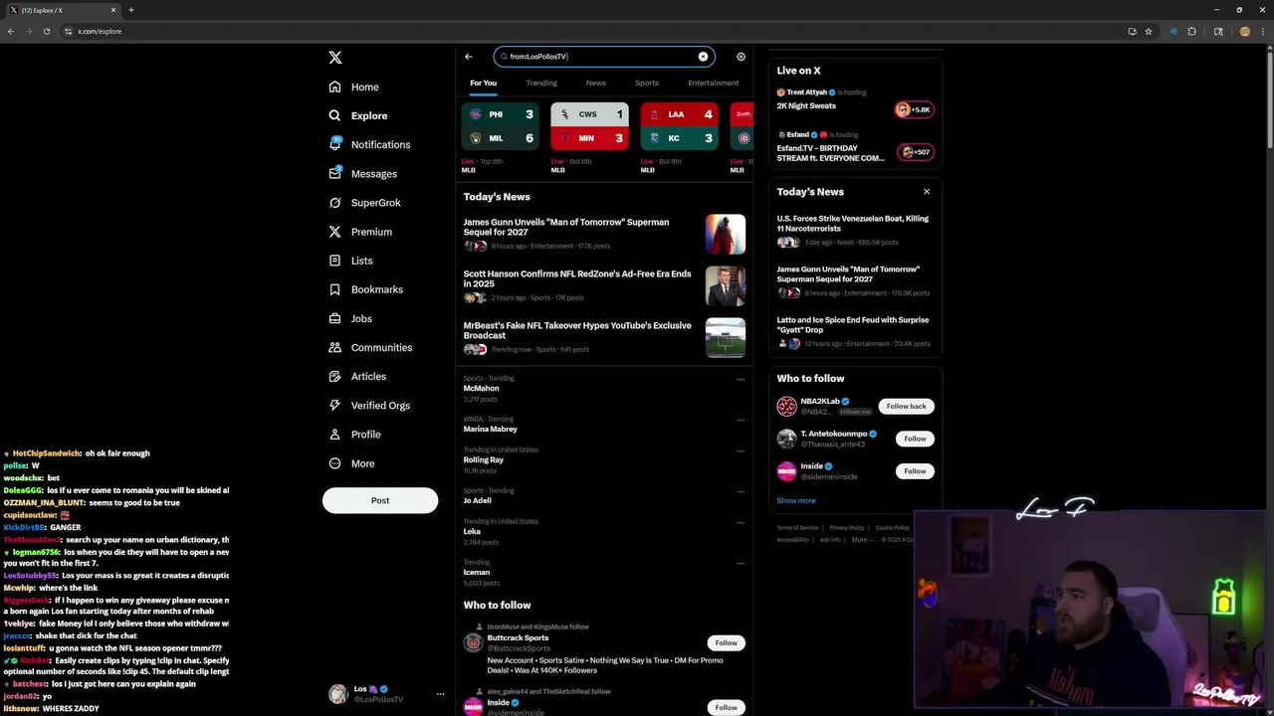This screenshot has width=1274, height=716.
Task: Open Latto and Ice Spice feud news
Action: [x=855, y=331]
